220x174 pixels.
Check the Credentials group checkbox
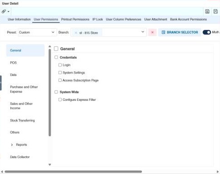56,57
